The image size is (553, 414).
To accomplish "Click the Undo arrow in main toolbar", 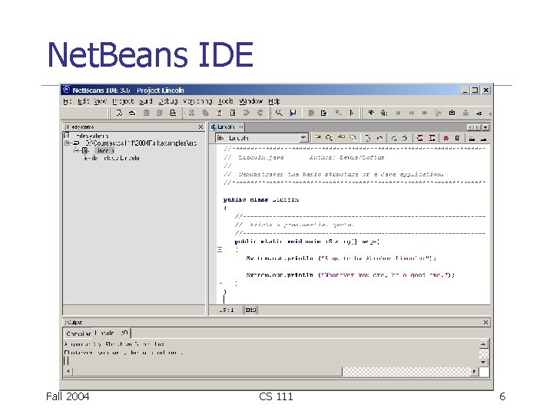I will coord(247,113).
